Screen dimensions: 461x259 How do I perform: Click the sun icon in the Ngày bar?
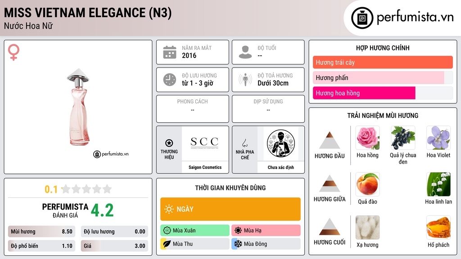[x=169, y=209]
